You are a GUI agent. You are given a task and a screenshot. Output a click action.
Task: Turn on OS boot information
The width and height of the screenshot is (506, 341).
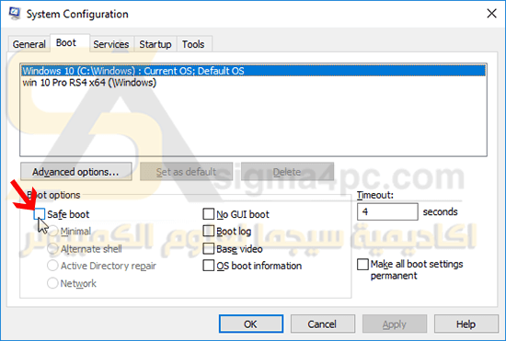(x=209, y=266)
